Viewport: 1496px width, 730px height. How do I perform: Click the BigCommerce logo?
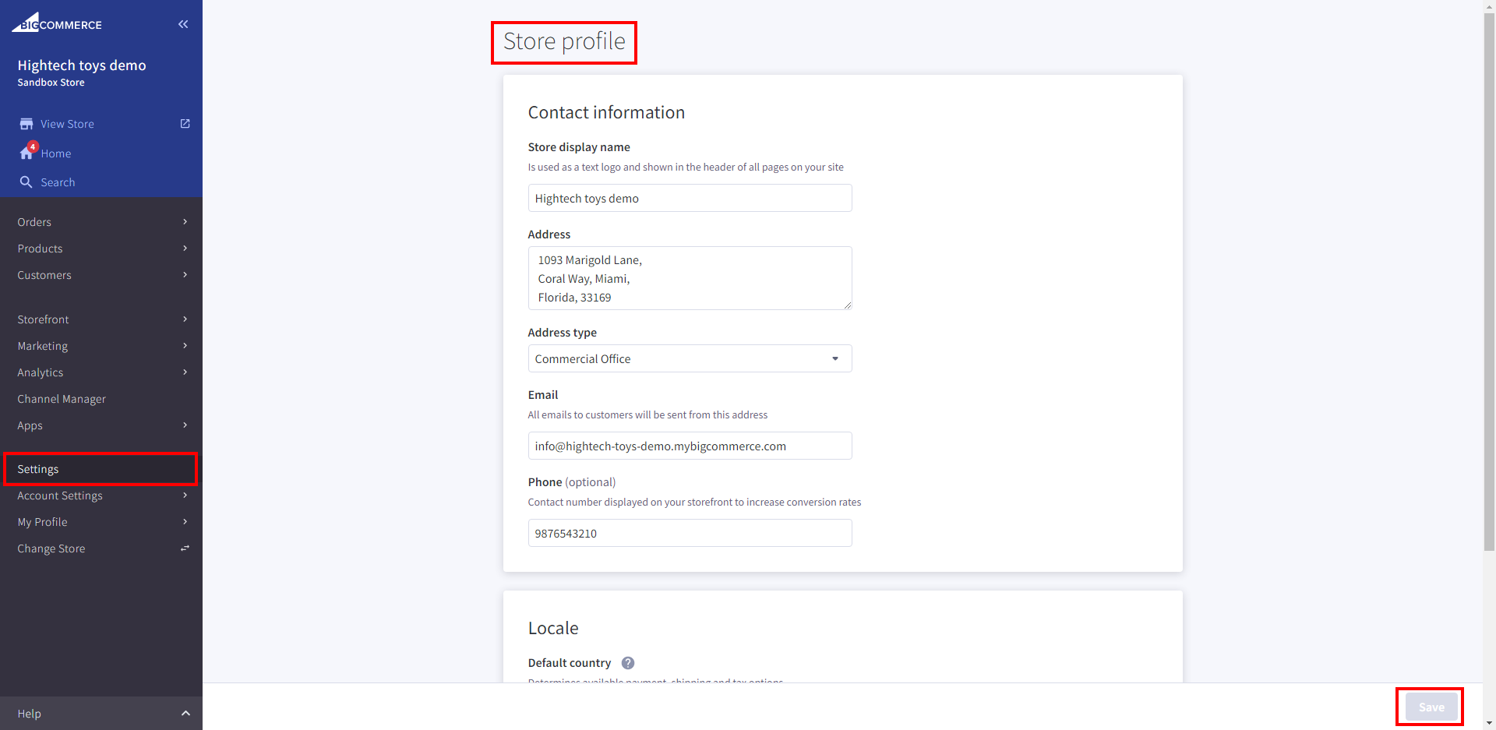pos(57,23)
